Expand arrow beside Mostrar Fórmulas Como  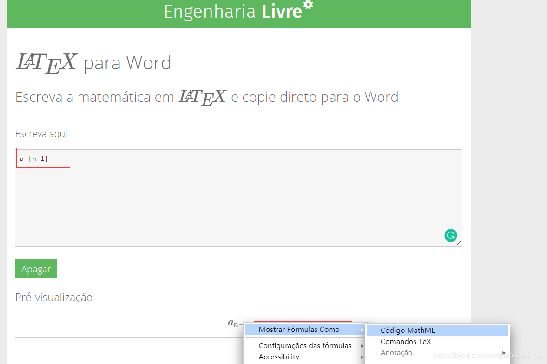(362, 330)
